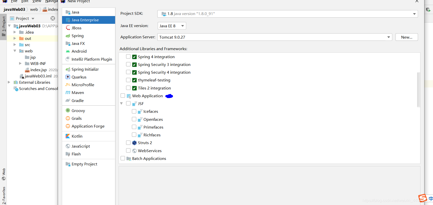Check the Batch Applications checkbox
This screenshot has width=433, height=205.
[x=123, y=158]
